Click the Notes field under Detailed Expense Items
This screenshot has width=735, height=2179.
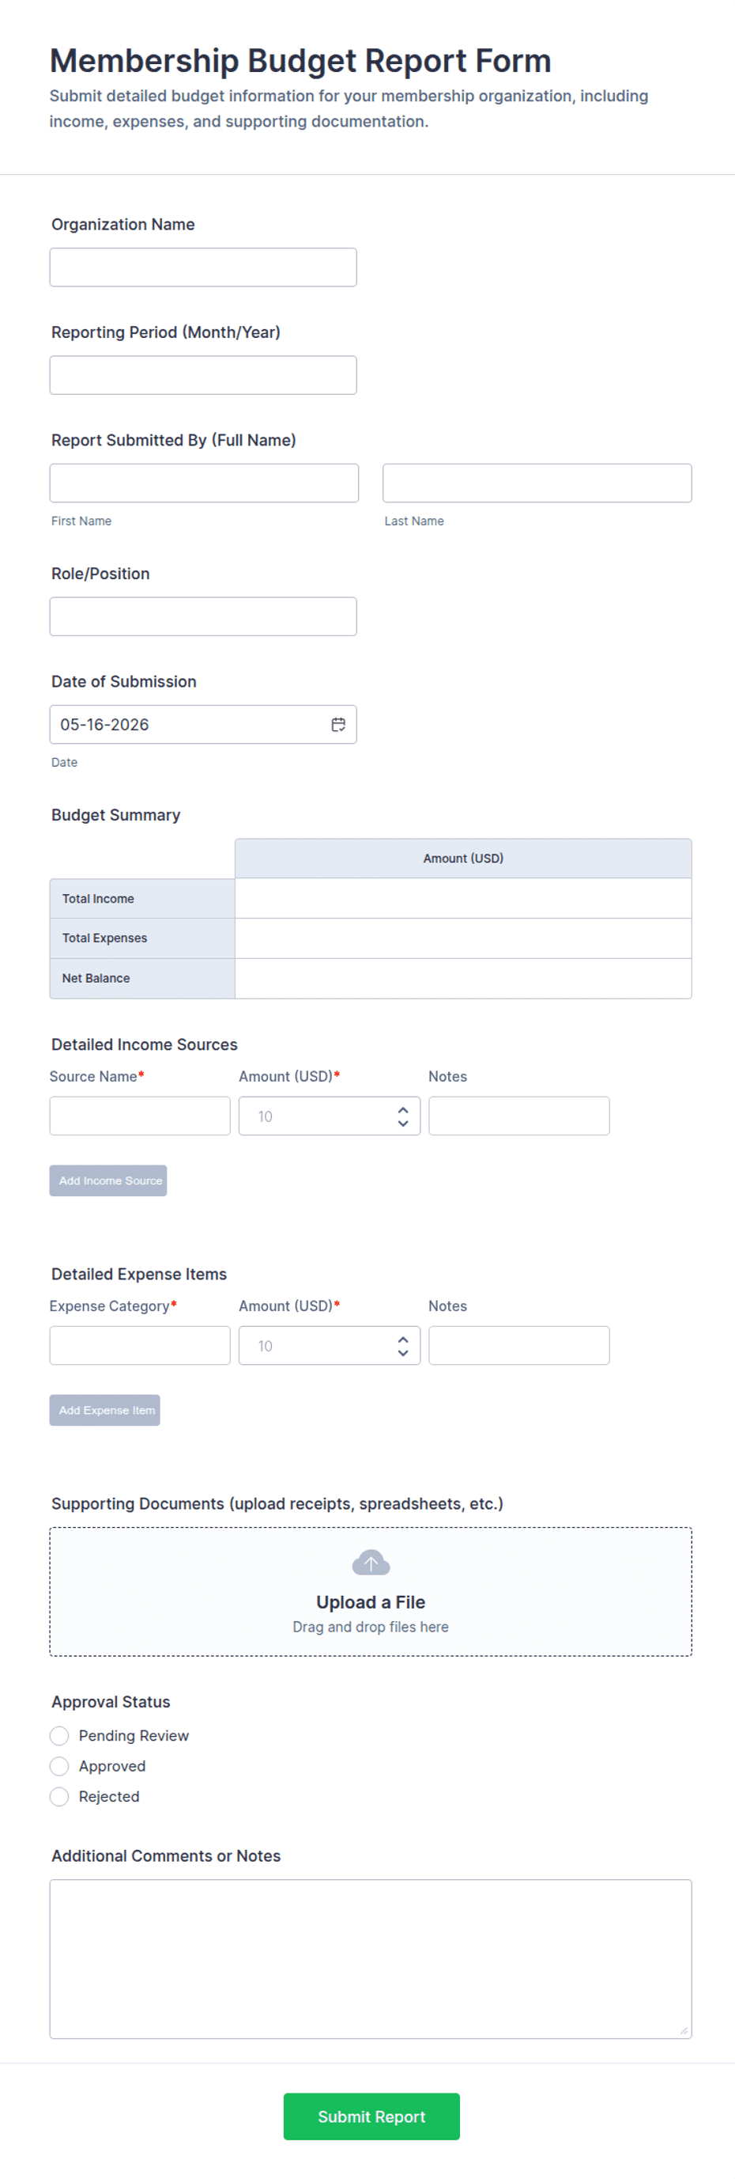click(518, 1345)
